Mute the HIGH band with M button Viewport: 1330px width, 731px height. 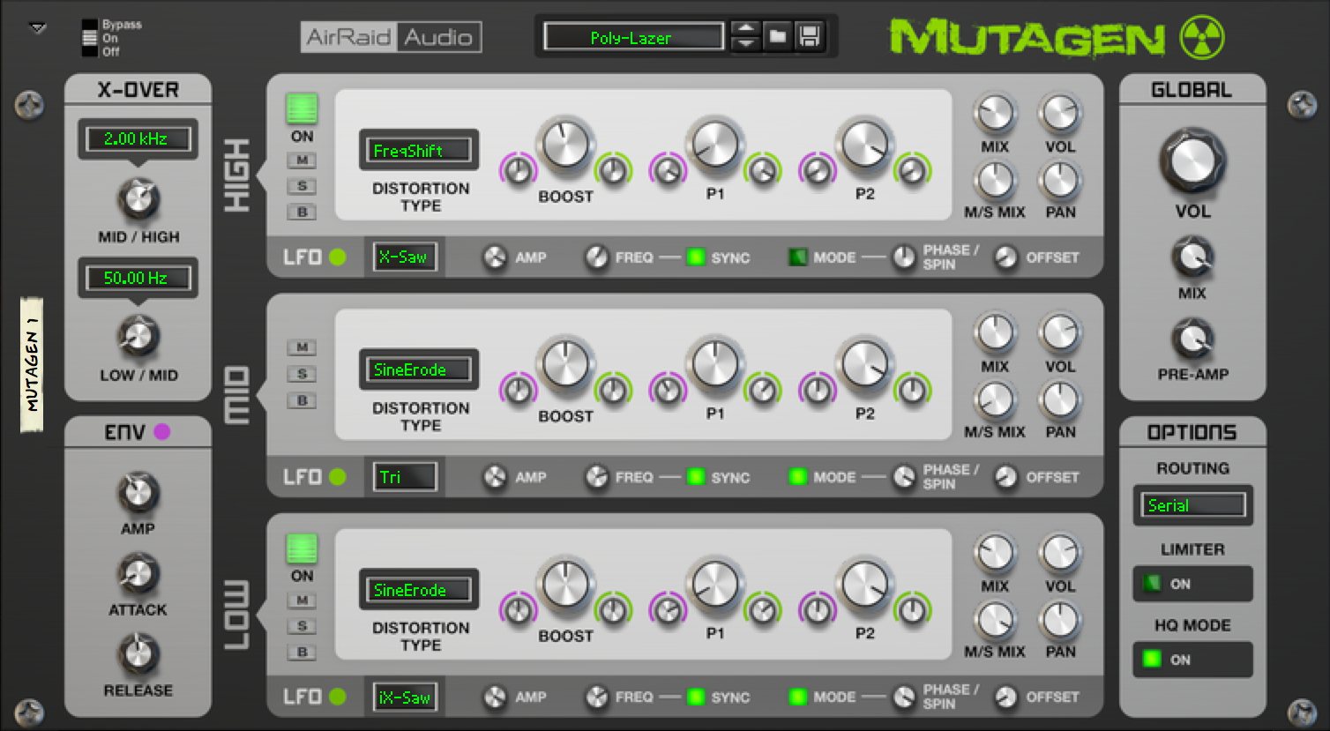(303, 160)
